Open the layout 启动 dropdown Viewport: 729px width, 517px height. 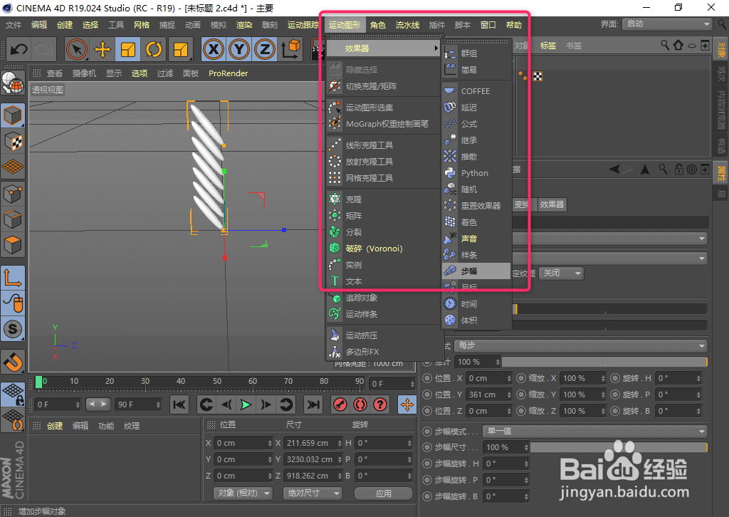tap(667, 24)
